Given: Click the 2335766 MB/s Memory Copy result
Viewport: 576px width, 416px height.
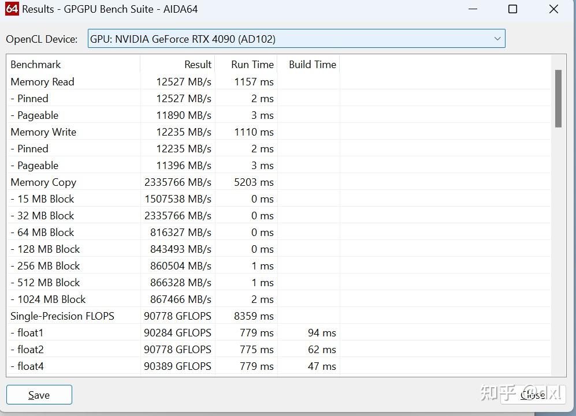Looking at the screenshot, I should click(178, 182).
